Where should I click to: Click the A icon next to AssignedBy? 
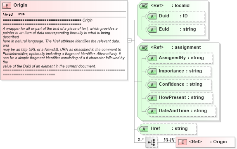(x=152, y=58)
